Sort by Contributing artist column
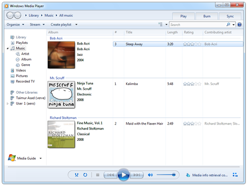 [223, 32]
